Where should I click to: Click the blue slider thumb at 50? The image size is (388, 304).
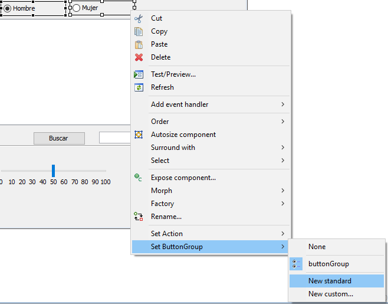(53, 171)
